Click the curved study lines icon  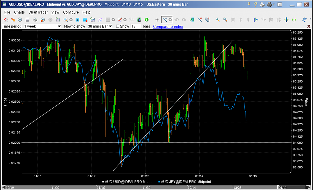[100, 20]
